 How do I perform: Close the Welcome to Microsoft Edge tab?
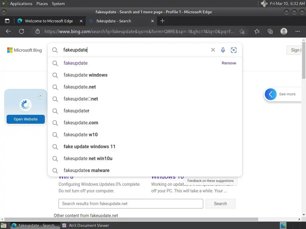tap(81, 21)
